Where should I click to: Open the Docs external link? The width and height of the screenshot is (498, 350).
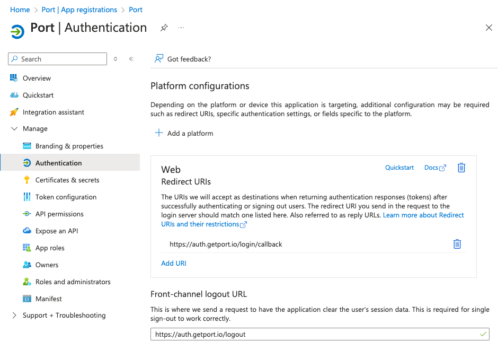point(435,168)
